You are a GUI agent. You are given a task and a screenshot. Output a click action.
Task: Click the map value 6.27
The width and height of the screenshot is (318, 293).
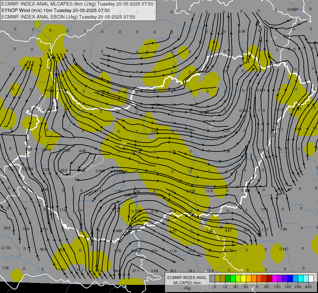tap(226, 131)
